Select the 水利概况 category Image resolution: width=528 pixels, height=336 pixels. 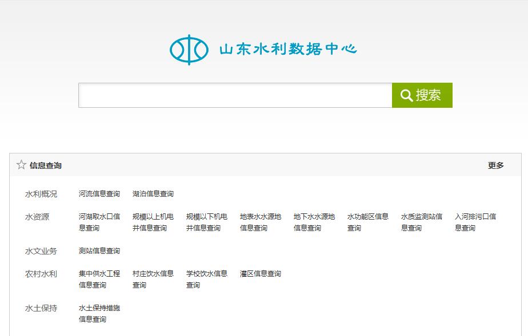click(x=41, y=194)
